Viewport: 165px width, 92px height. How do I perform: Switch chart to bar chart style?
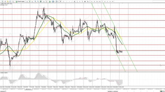tap(27, 2)
